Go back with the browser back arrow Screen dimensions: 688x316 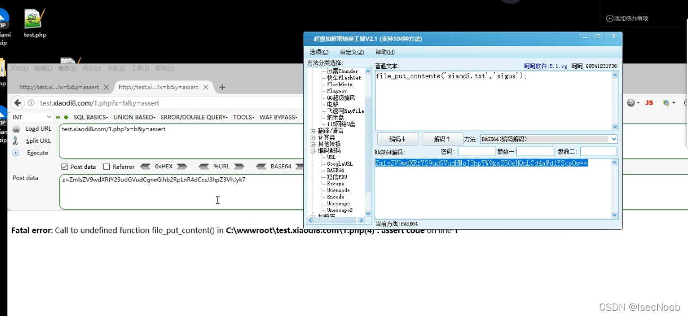(17, 103)
